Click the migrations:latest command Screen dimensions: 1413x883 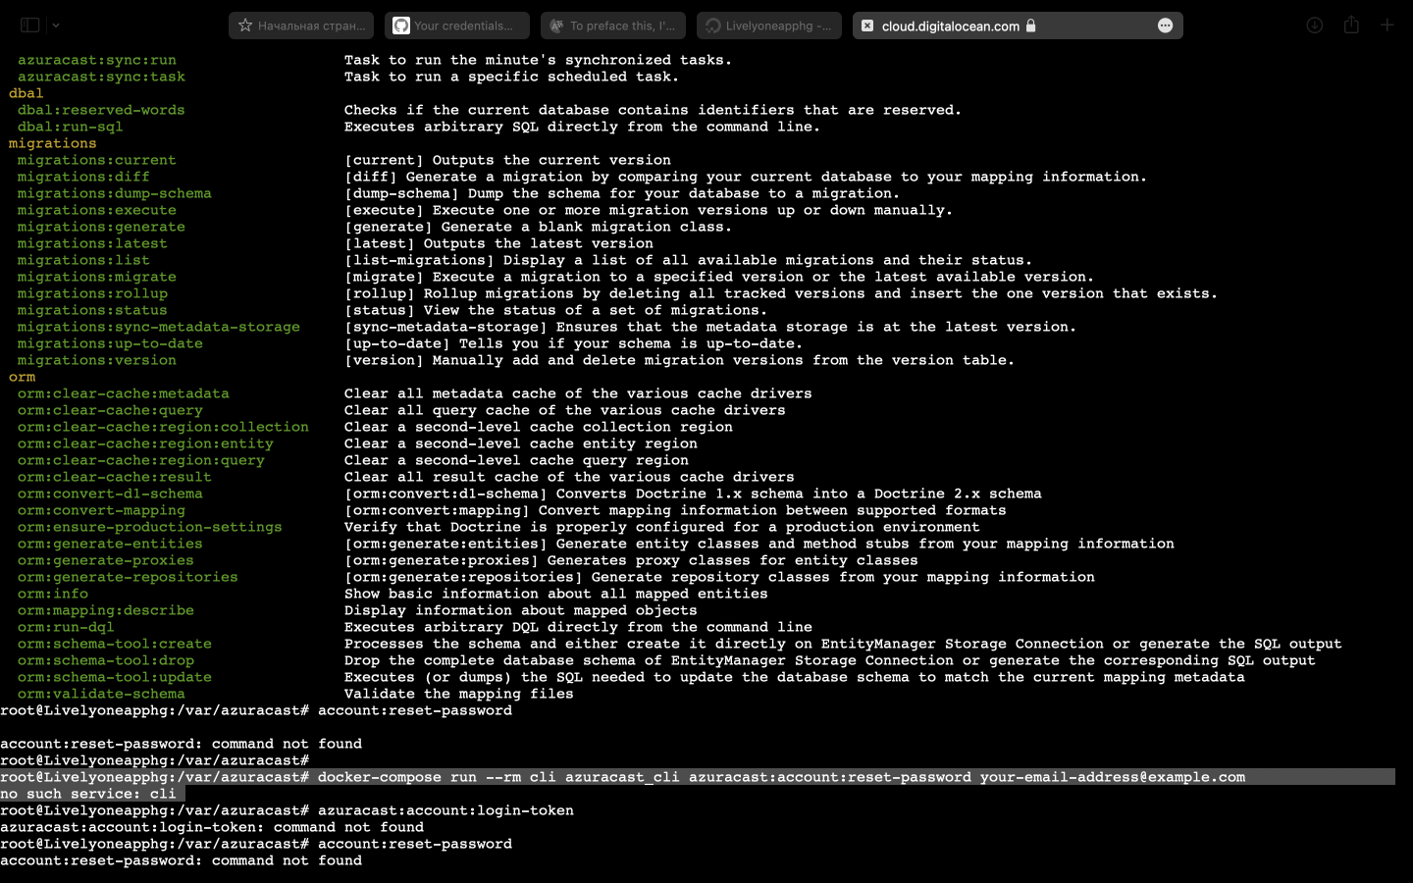(92, 243)
